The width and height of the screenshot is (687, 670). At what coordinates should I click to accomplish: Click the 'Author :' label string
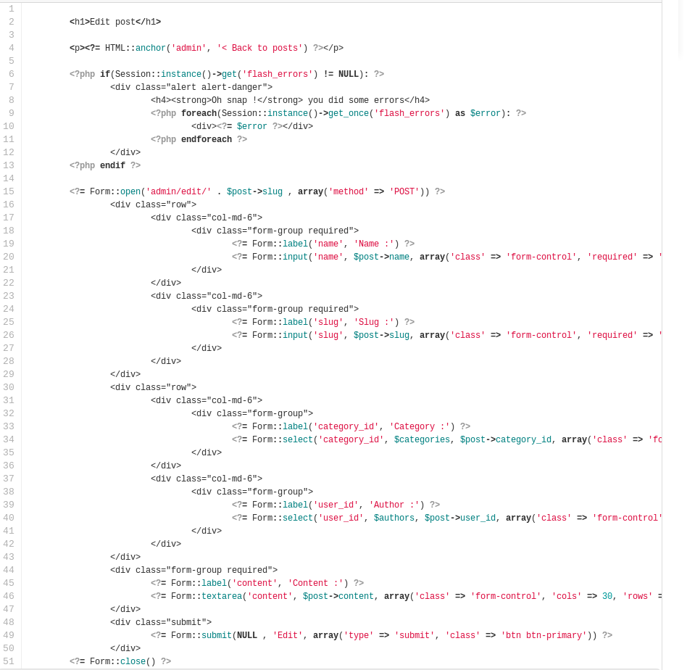[394, 505]
